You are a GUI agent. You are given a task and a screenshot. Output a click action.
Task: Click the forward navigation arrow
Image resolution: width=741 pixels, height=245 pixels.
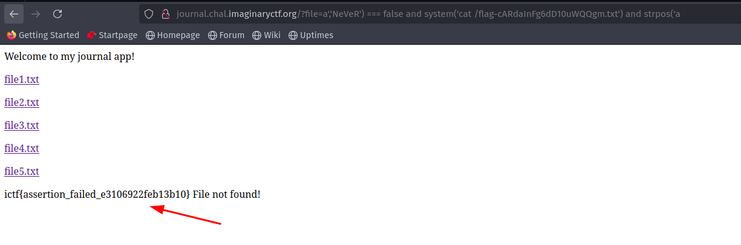pyautogui.click(x=36, y=13)
